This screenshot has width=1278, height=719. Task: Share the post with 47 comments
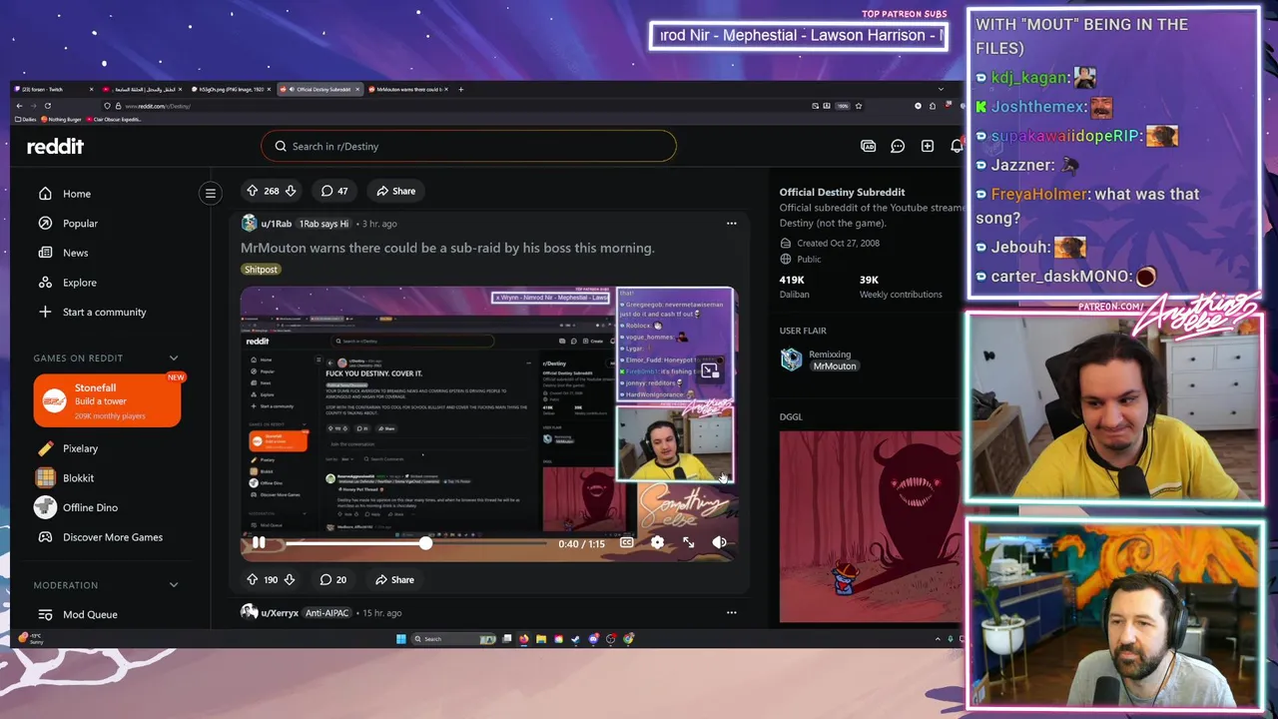pos(396,191)
